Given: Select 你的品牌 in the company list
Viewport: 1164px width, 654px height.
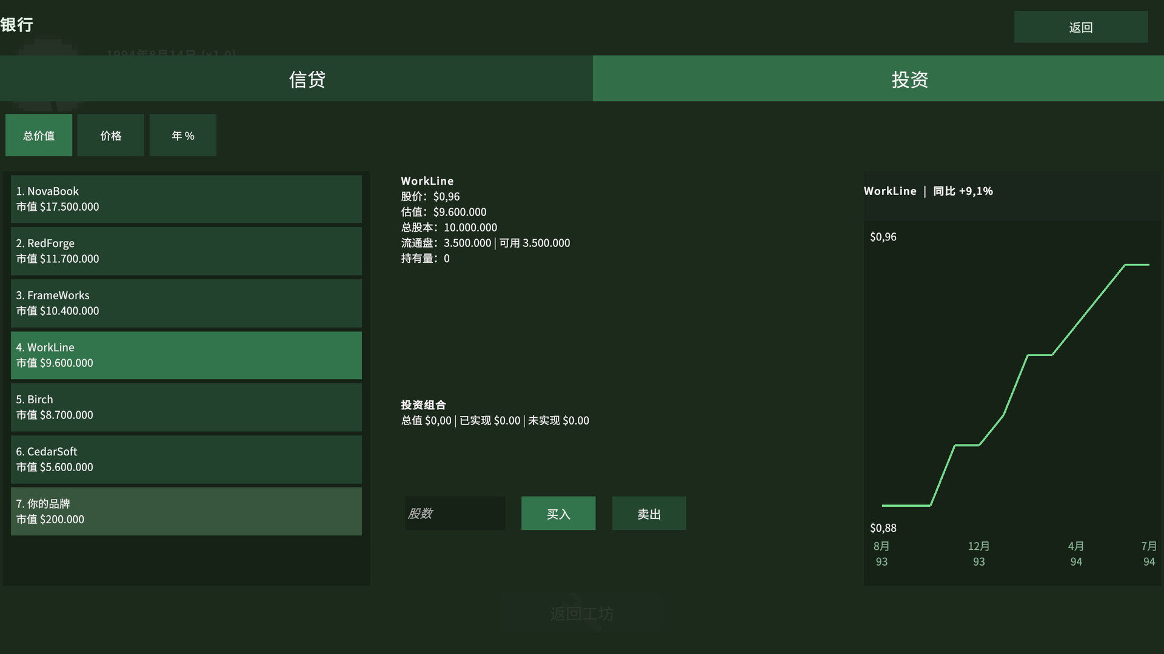Looking at the screenshot, I should (x=186, y=512).
